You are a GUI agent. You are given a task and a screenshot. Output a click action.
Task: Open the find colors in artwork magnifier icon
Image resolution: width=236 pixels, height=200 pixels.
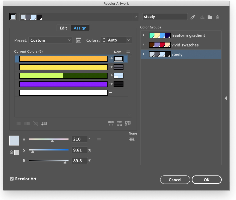[128, 123]
